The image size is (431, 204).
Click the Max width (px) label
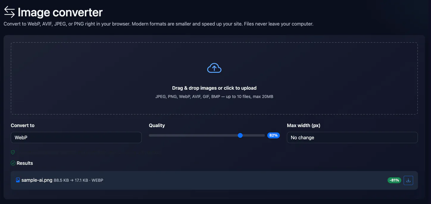pos(304,125)
